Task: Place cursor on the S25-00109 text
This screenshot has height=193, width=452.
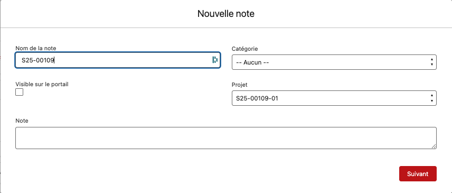Action: [38, 60]
